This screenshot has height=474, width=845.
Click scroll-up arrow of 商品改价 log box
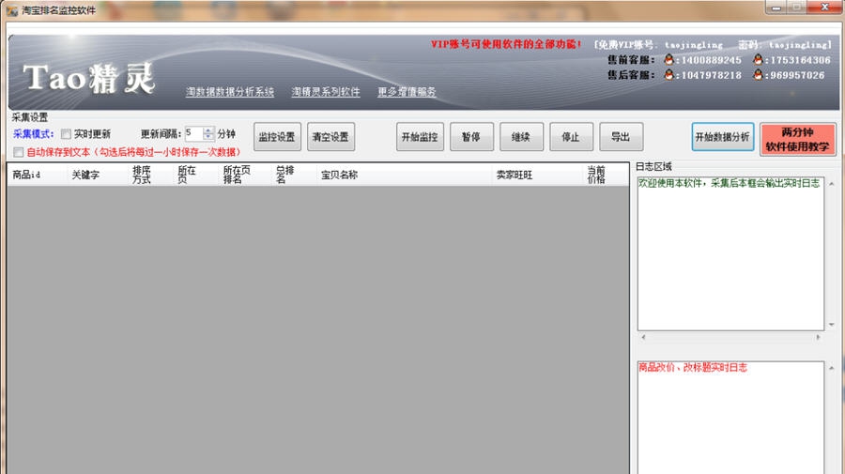coord(832,368)
